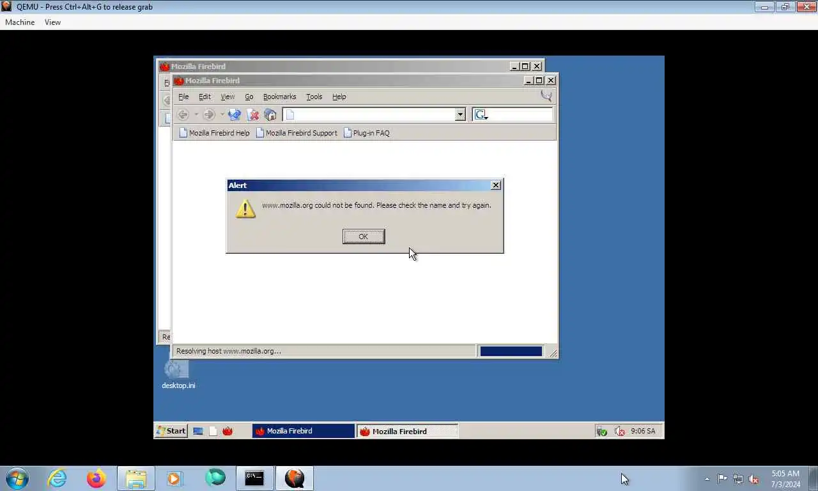
Task: Click the Reload page icon
Action: (x=235, y=114)
